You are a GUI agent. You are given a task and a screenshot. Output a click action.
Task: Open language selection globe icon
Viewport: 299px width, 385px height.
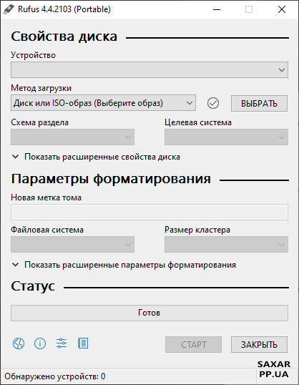19,343
